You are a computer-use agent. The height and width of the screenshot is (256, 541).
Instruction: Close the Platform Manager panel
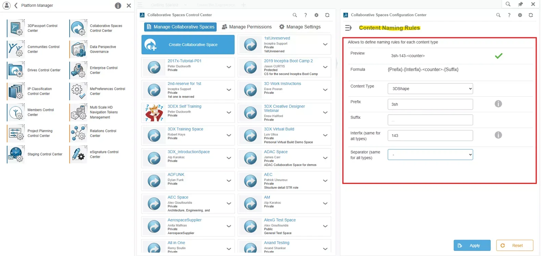[129, 5]
